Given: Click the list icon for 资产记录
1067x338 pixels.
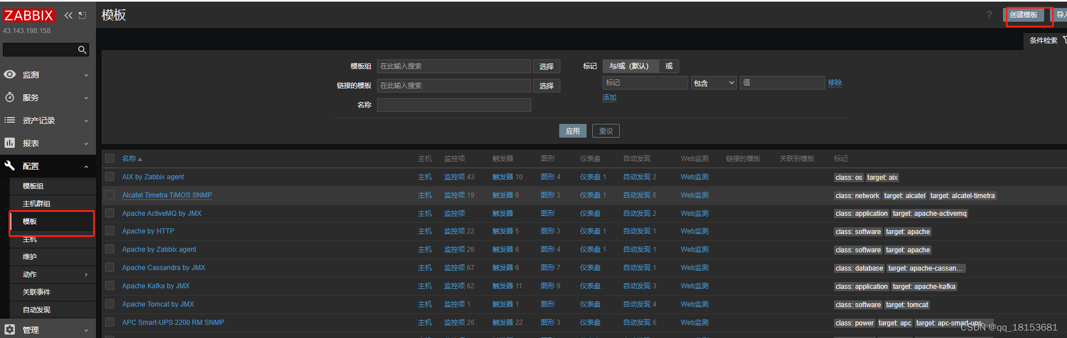Looking at the screenshot, I should pyautogui.click(x=10, y=120).
